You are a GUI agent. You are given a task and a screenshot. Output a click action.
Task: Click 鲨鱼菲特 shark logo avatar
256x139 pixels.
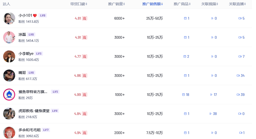coord(9,95)
